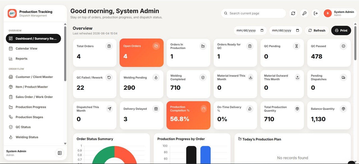This screenshot has width=359, height=164.
Task: Collapse the sidebar with the panel icon
Action: coord(60,153)
